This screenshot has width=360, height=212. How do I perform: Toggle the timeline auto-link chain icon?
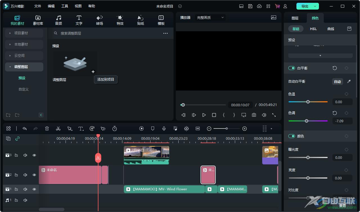pyautogui.click(x=17, y=139)
